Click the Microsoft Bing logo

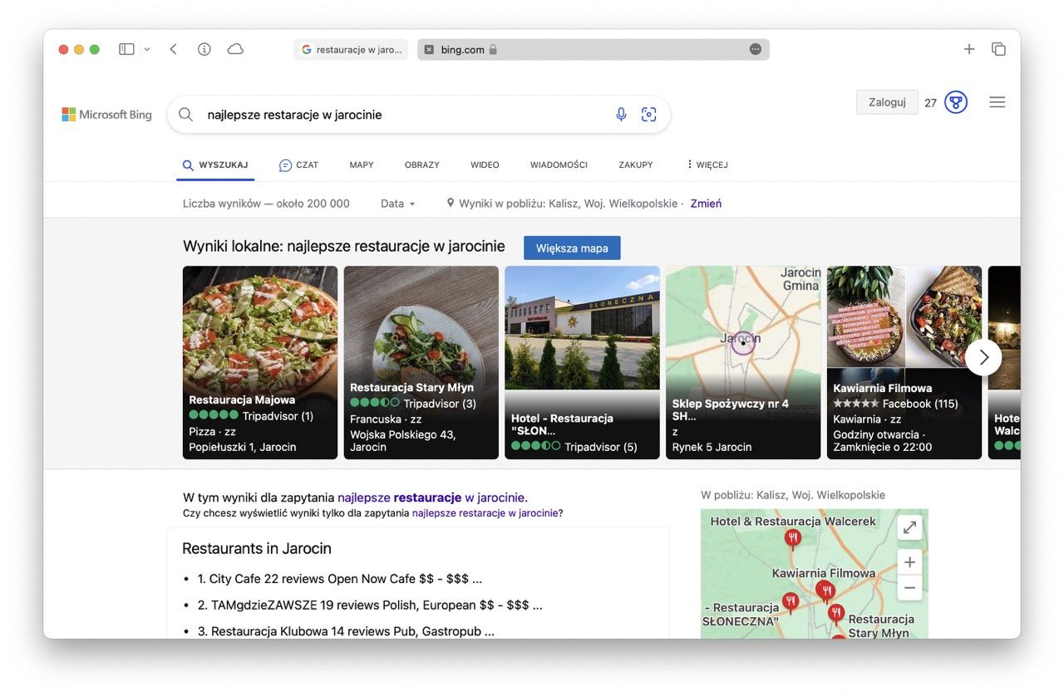pos(106,115)
